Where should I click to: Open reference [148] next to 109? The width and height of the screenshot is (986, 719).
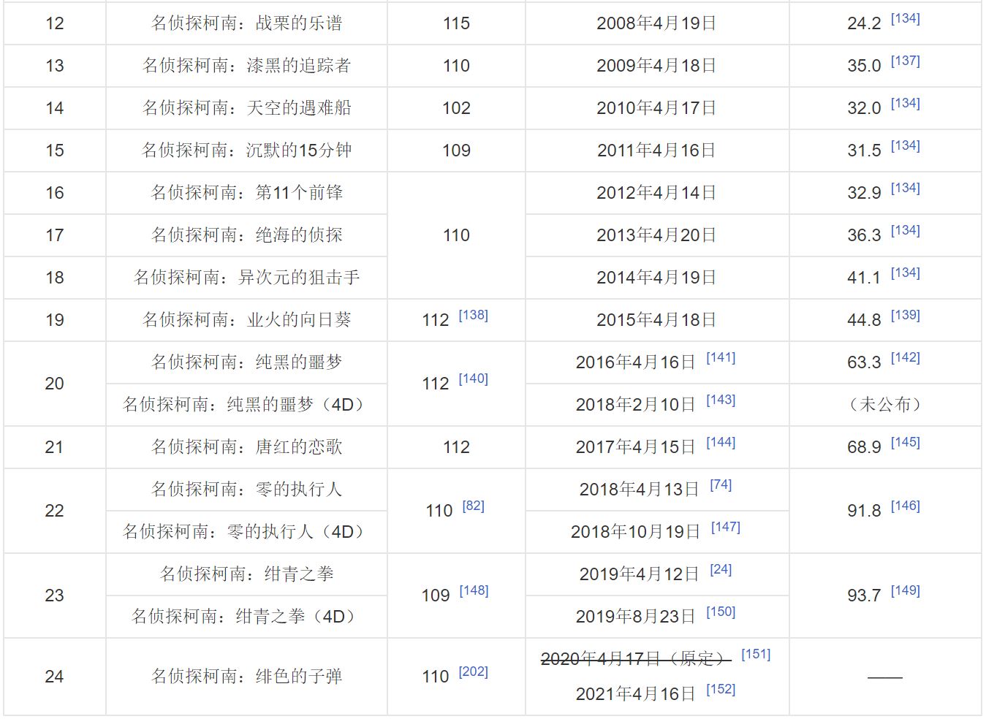[474, 591]
